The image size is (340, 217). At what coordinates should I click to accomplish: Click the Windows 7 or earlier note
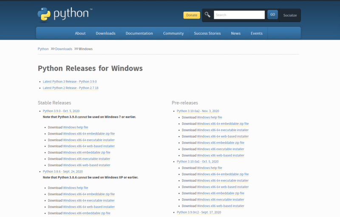pos(89,117)
